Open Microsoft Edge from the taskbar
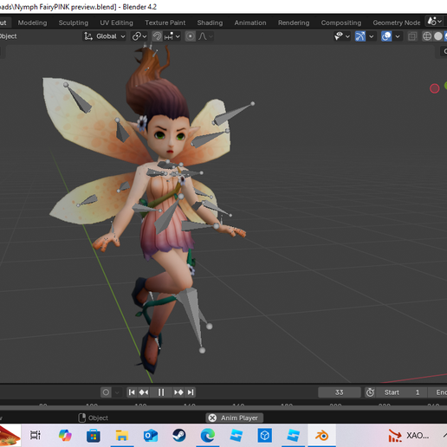The image size is (447, 447). coord(208,436)
